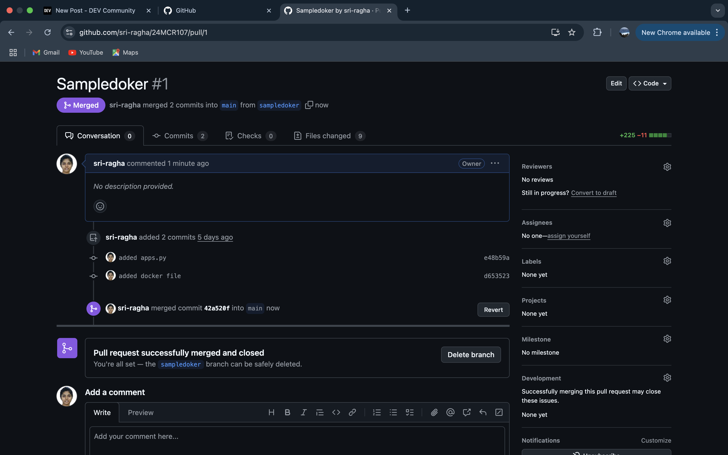This screenshot has width=728, height=455.
Task: Bookmark this page with the star icon
Action: 572,32
